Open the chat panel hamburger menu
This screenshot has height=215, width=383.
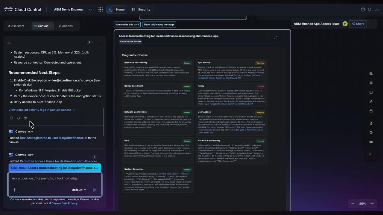pyautogui.click(x=9, y=42)
